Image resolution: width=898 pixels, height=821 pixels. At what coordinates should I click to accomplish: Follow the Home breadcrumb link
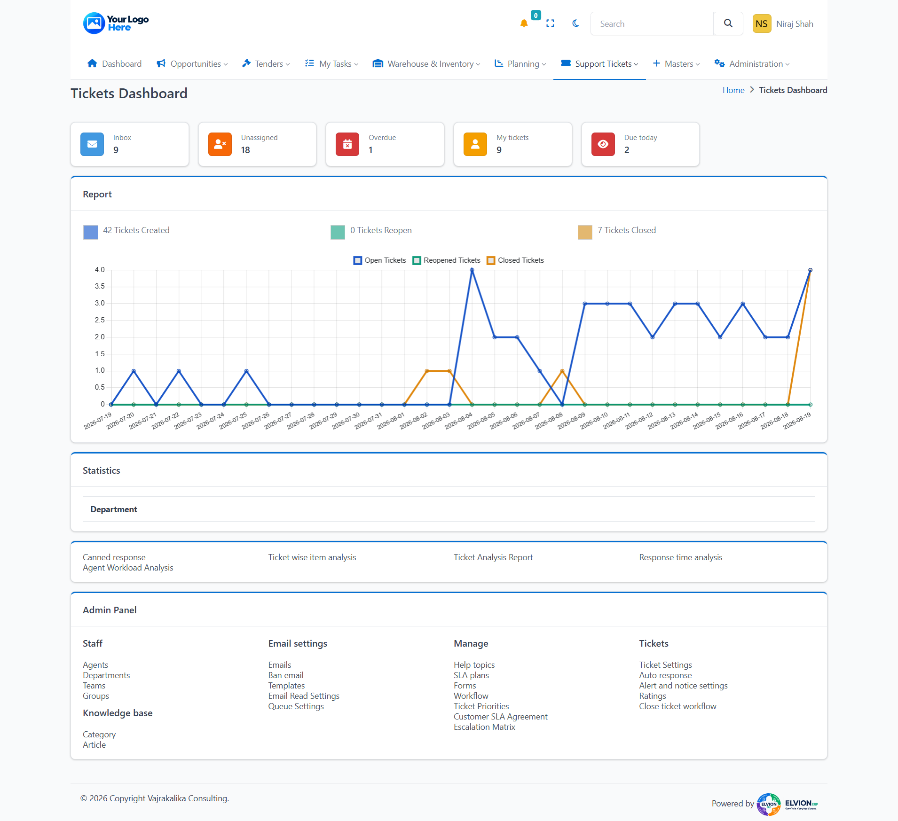[733, 90]
